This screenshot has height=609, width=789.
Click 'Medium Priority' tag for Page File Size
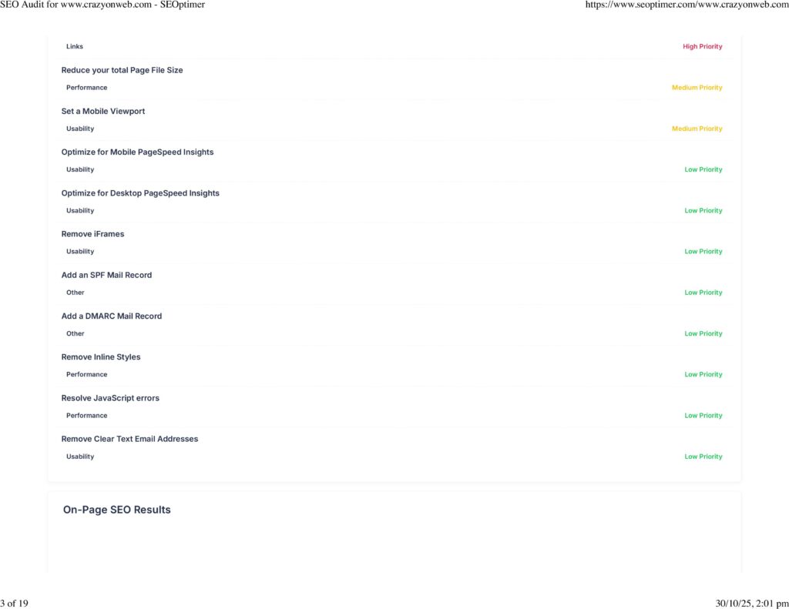pyautogui.click(x=697, y=88)
